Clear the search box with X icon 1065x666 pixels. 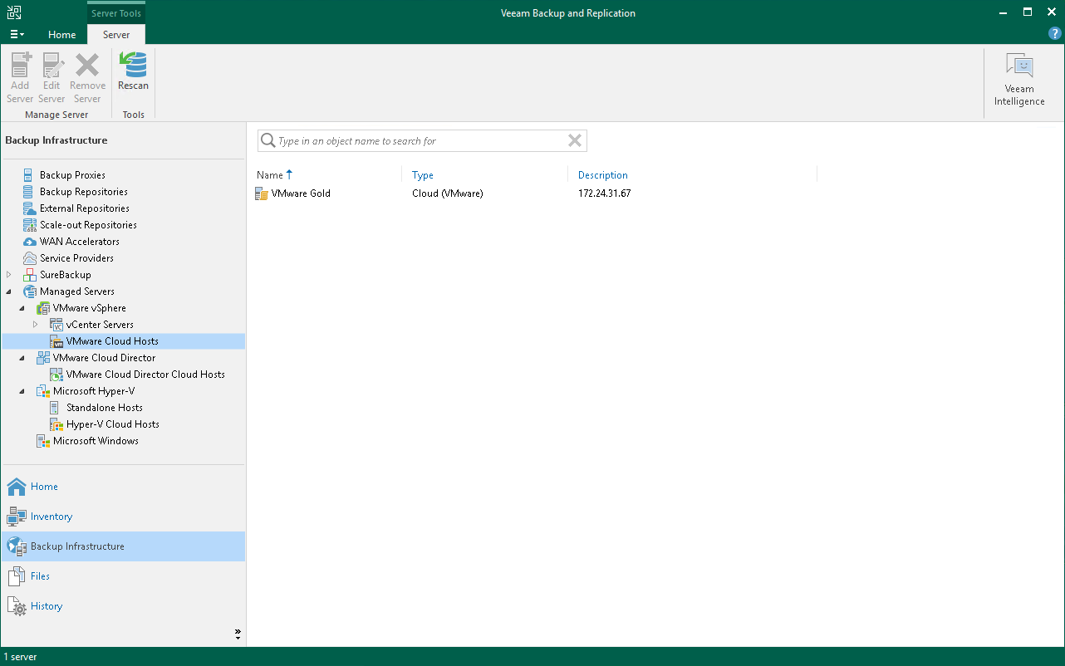[574, 140]
